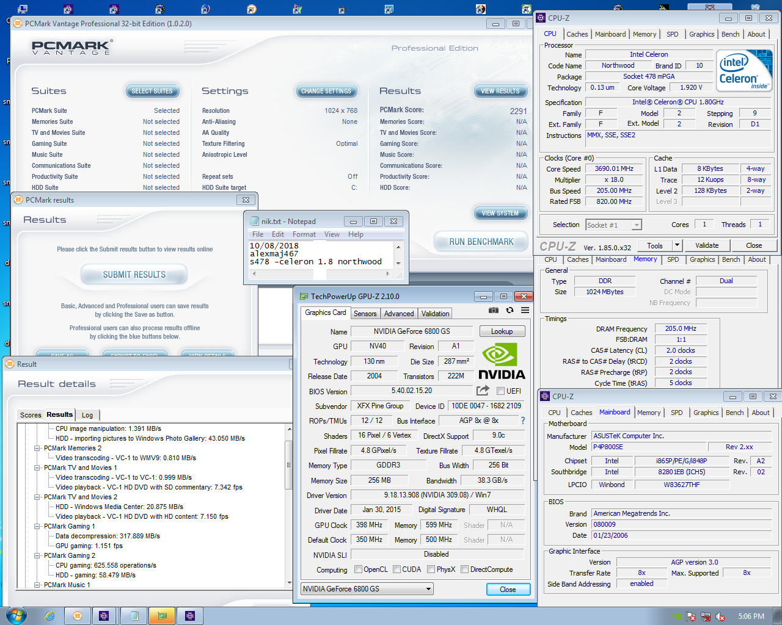Click the GPU-Z refresh icon
The height and width of the screenshot is (625, 782).
[510, 311]
